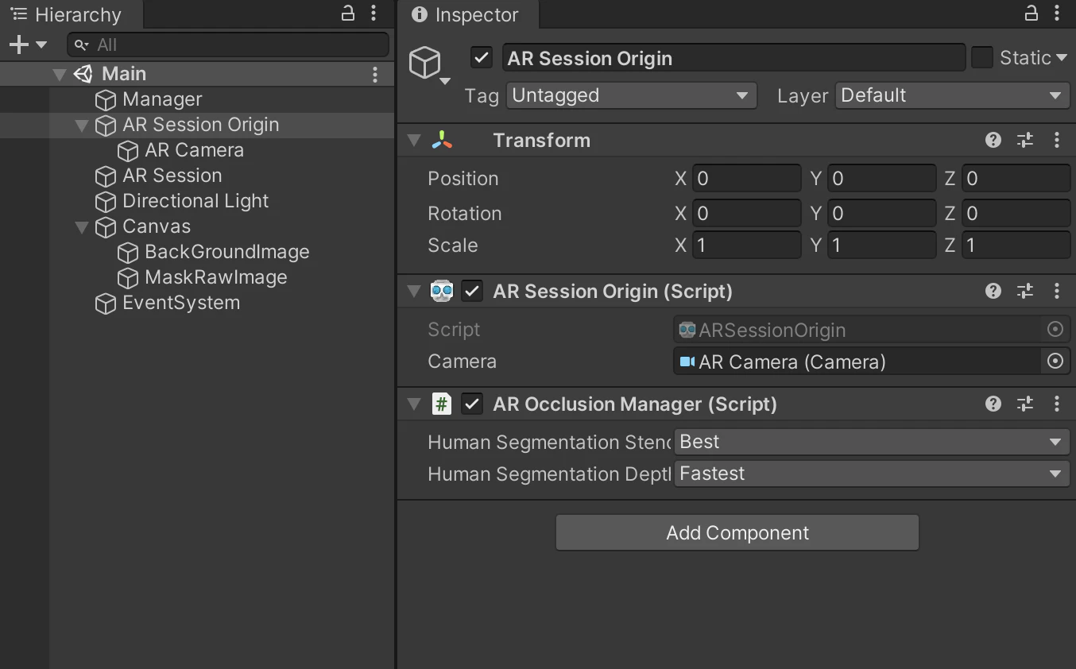Image resolution: width=1076 pixels, height=669 pixels.
Task: Disable the AR Occlusion Manager script checkbox
Action: tap(472, 404)
